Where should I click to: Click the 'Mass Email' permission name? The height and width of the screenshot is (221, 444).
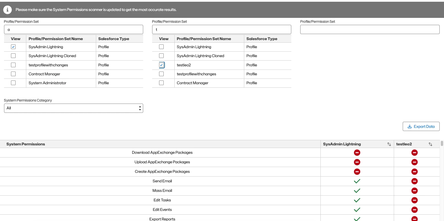tap(162, 191)
